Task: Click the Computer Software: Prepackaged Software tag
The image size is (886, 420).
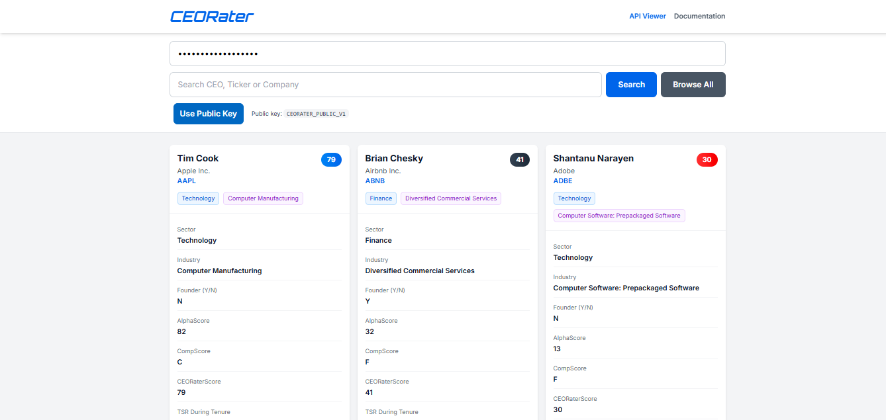Action: (619, 216)
